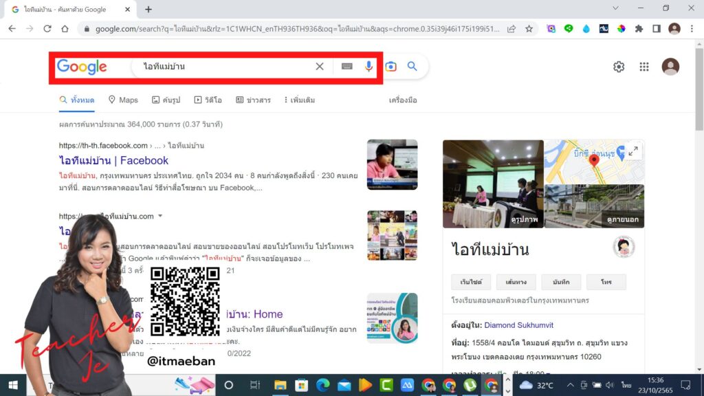The width and height of the screenshot is (704, 396).
Task: Open the Google apps launcher grid
Action: coord(644,67)
